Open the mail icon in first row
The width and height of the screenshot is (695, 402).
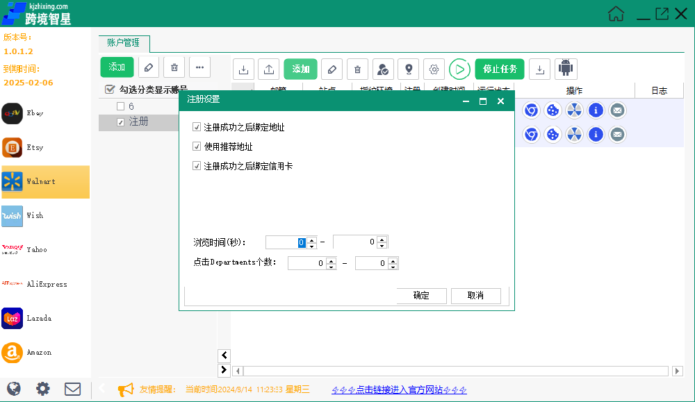point(617,110)
